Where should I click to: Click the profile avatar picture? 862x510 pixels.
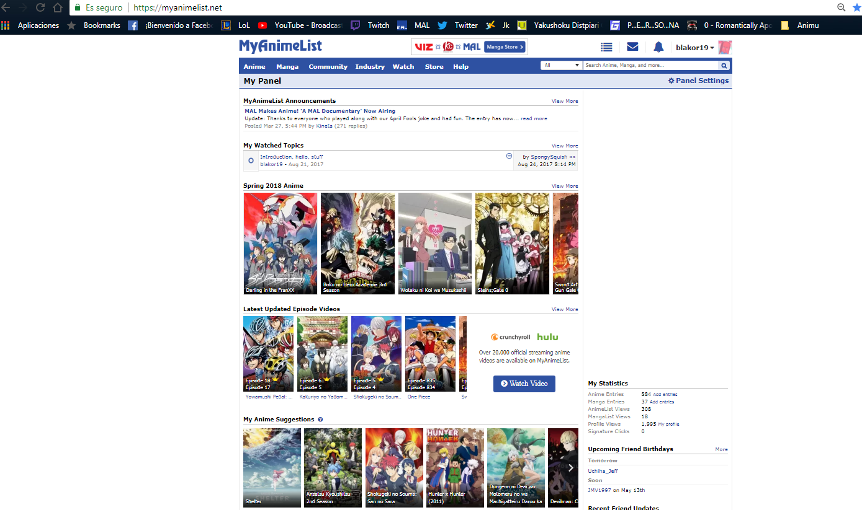coord(725,47)
